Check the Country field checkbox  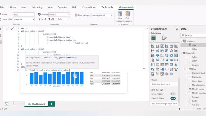pyautogui.click(x=187, y=65)
